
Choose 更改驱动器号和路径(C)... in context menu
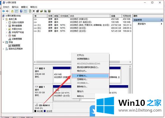90,67
